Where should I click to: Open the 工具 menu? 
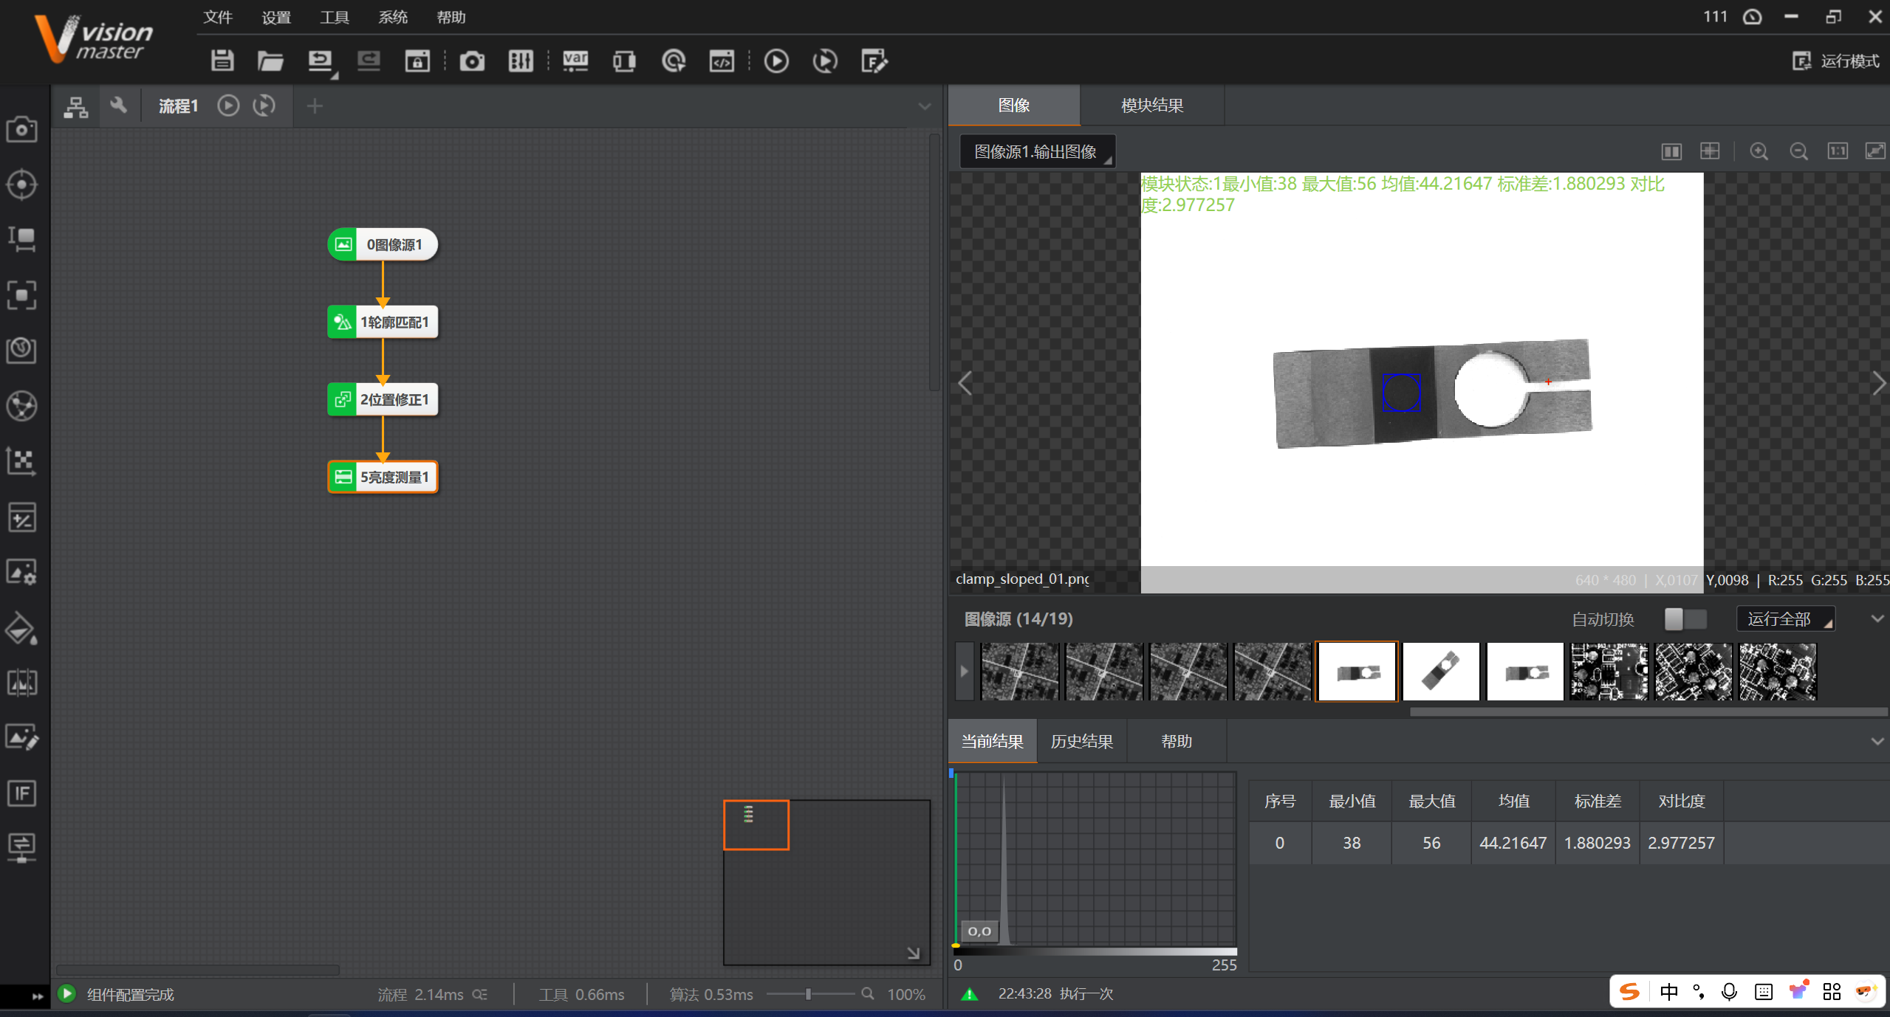[334, 17]
